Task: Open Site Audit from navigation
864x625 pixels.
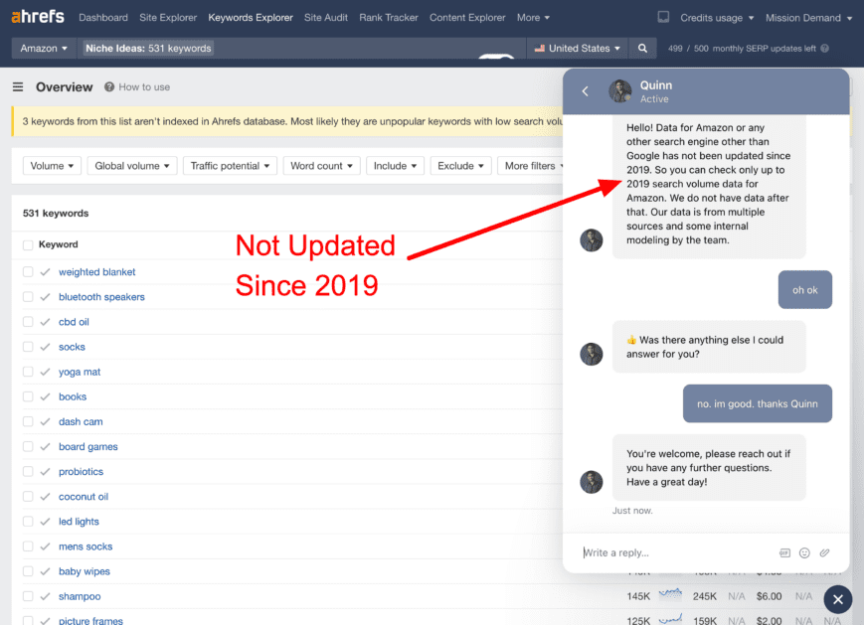Action: pos(326,18)
